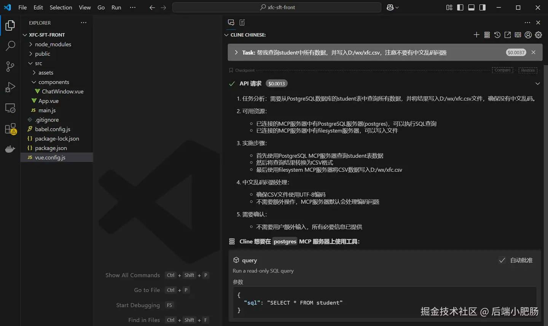Collapse the XFC-SFT-FRONT root folder
Image resolution: width=548 pixels, height=326 pixels.
tap(57, 35)
